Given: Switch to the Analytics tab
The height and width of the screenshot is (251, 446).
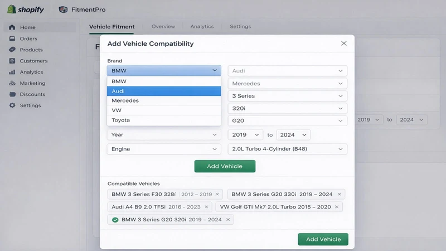Looking at the screenshot, I should pos(202,26).
